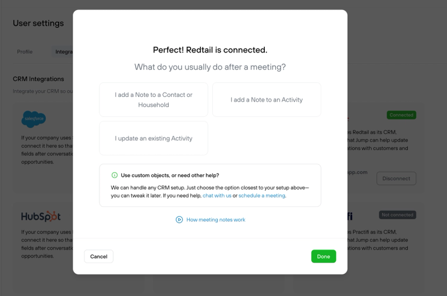Click the Practifi logo on its card
Viewport: 447px width, 296px height.
click(x=350, y=216)
